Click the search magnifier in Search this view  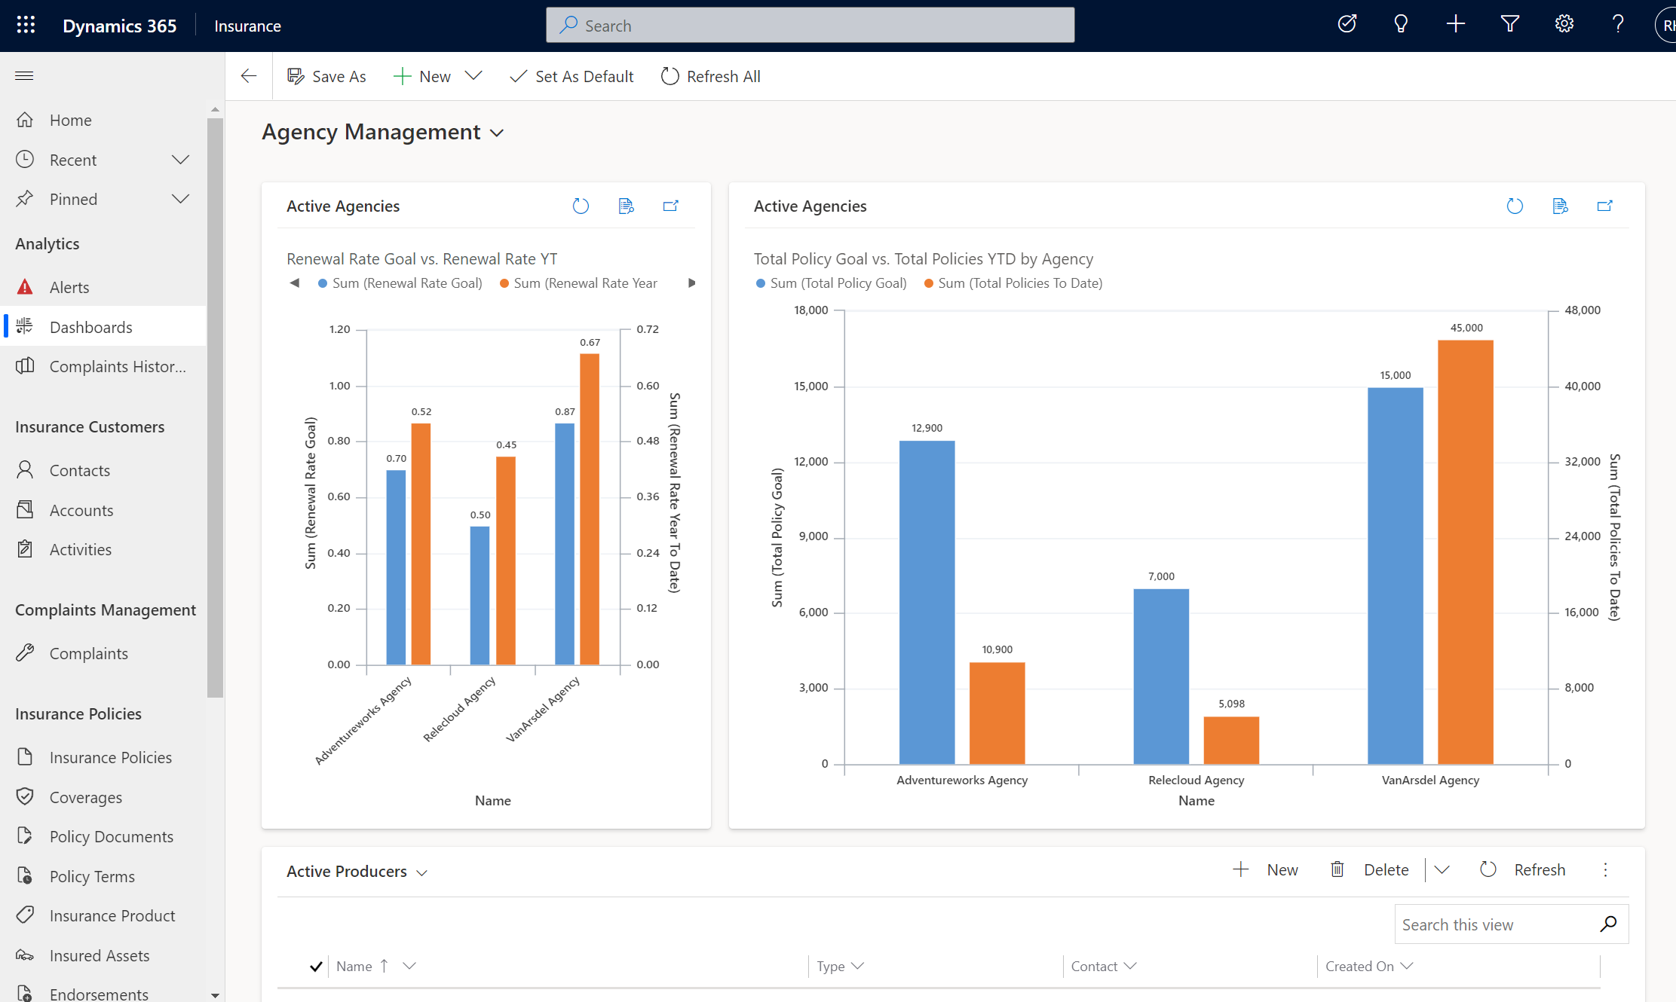coord(1608,924)
